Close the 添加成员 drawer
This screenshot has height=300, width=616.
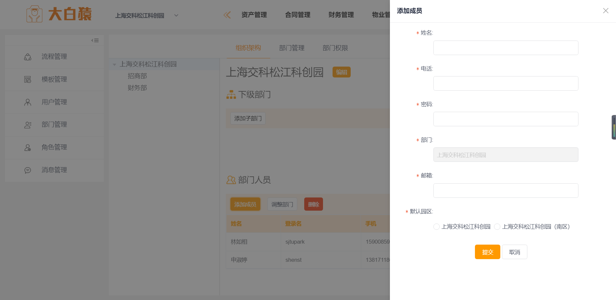[605, 11]
